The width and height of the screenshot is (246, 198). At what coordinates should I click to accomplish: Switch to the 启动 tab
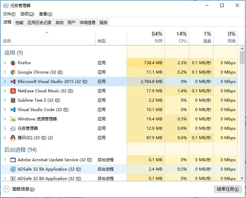[59, 23]
